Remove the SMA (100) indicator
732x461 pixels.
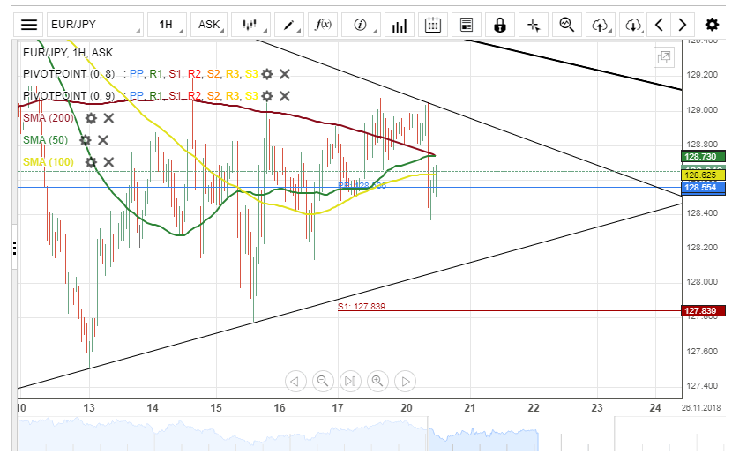tap(108, 162)
